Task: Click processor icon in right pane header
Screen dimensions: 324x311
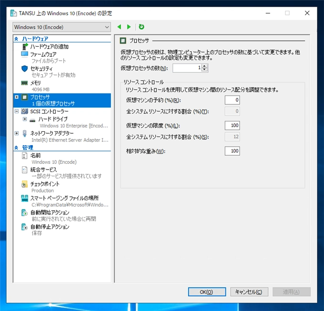Action: 123,41
